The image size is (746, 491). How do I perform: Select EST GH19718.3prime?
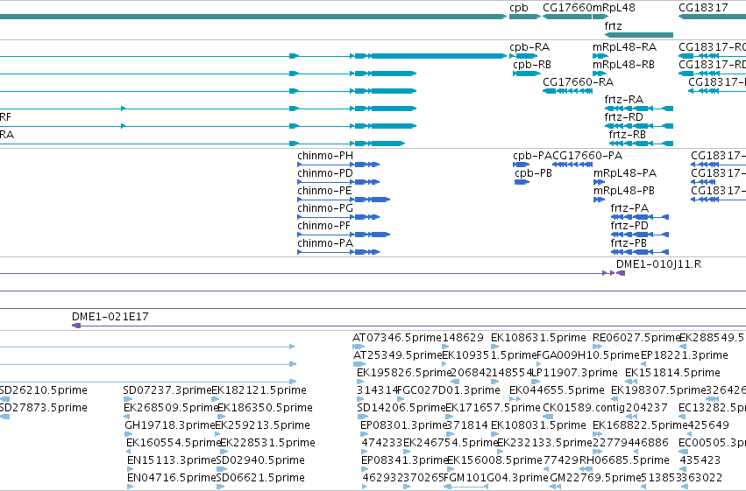tap(129, 434)
